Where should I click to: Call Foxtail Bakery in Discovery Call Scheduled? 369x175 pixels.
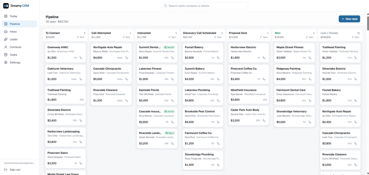tap(218, 58)
